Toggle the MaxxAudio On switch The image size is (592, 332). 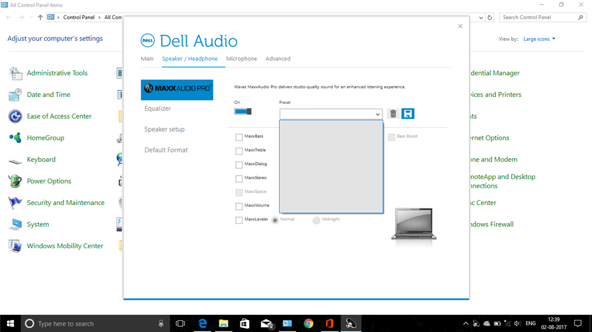243,111
